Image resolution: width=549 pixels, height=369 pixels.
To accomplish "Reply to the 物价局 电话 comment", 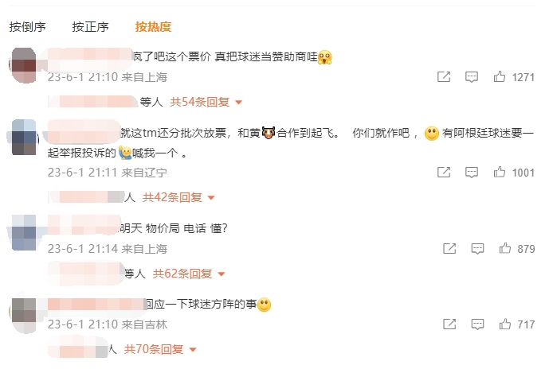I will pos(477,248).
